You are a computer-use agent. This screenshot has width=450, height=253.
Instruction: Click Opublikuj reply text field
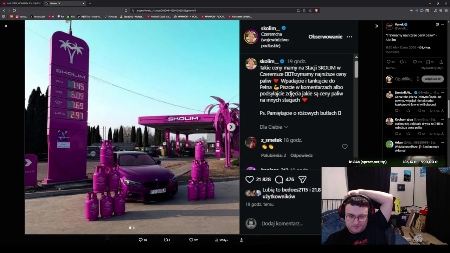pos(404,79)
